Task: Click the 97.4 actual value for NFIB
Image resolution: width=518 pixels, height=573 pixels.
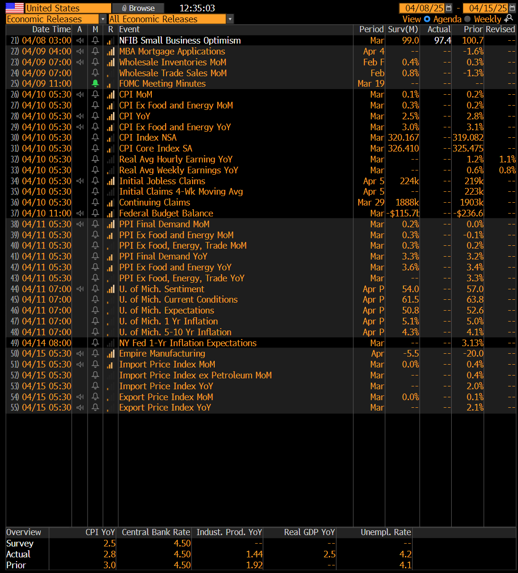Action: pos(443,41)
